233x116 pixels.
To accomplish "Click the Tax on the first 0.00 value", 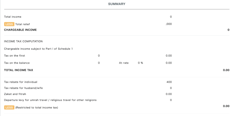I will click(169, 56).
